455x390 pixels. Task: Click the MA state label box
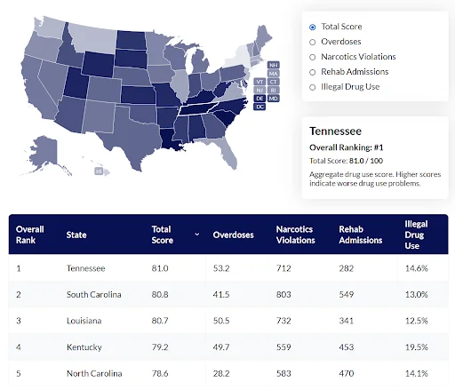tap(274, 73)
